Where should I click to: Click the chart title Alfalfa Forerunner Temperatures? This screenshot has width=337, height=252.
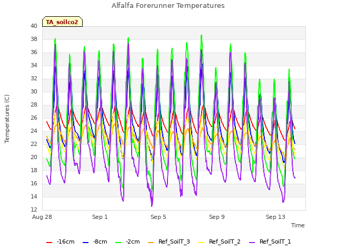coord(168,6)
